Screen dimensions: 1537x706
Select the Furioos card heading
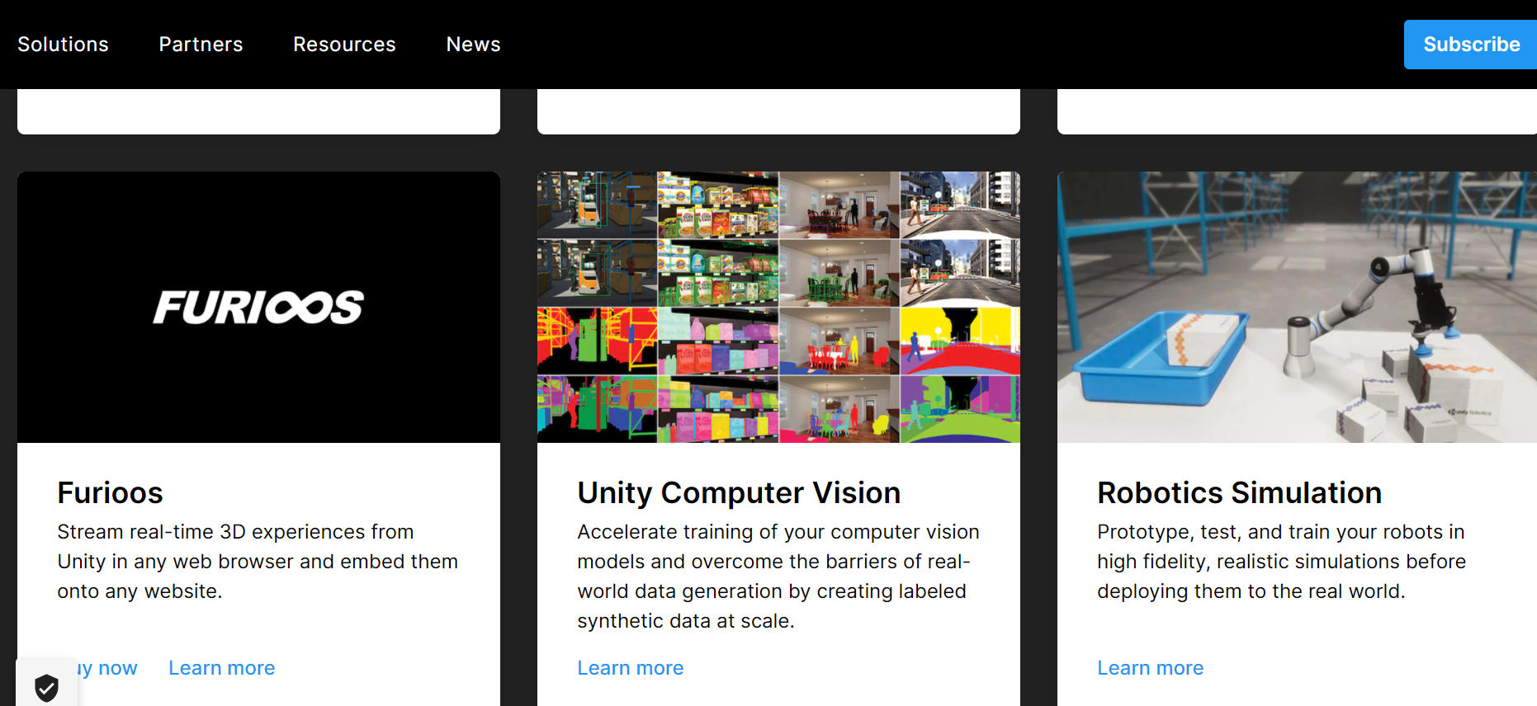pos(110,493)
